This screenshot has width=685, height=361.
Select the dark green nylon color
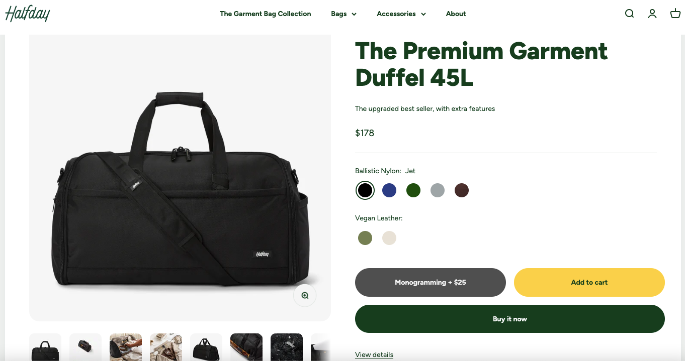point(413,190)
